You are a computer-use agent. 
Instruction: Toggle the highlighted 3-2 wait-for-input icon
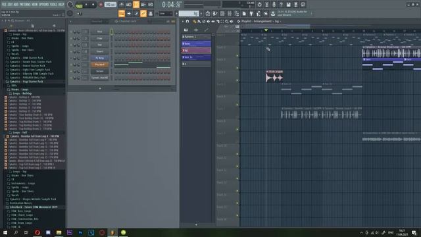click(136, 5)
